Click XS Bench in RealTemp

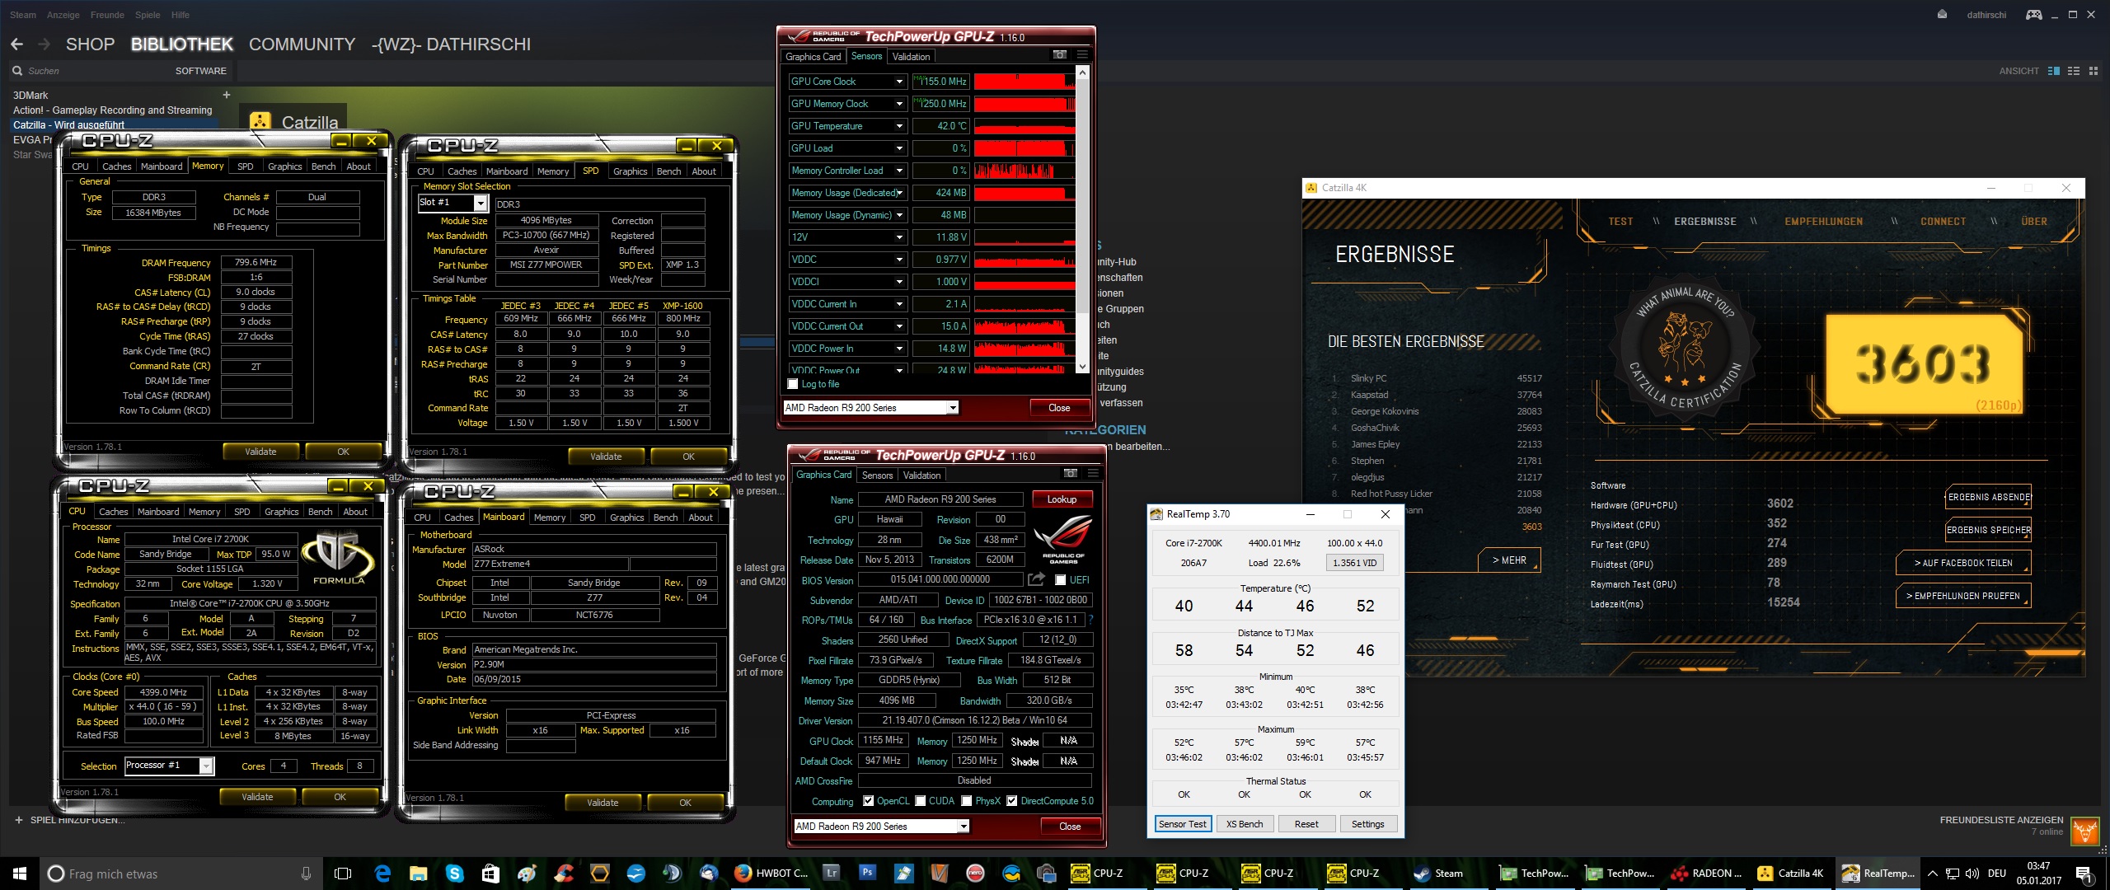pos(1244,824)
